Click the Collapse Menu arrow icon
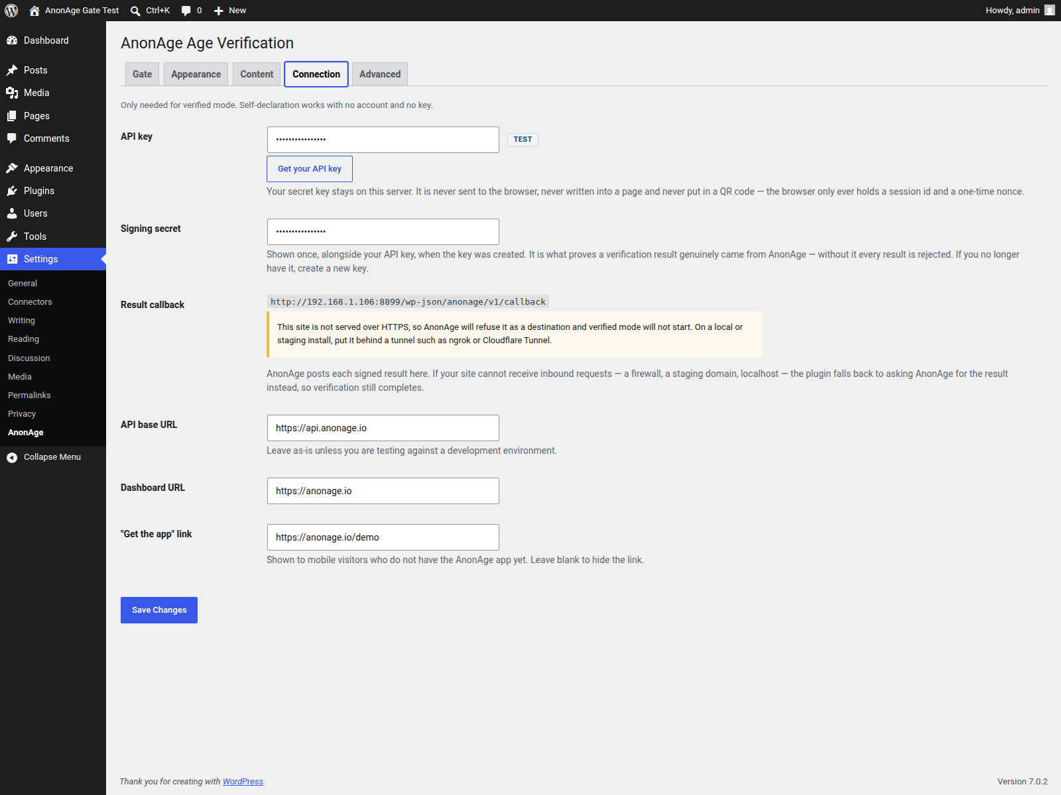The image size is (1061, 795). [x=12, y=457]
